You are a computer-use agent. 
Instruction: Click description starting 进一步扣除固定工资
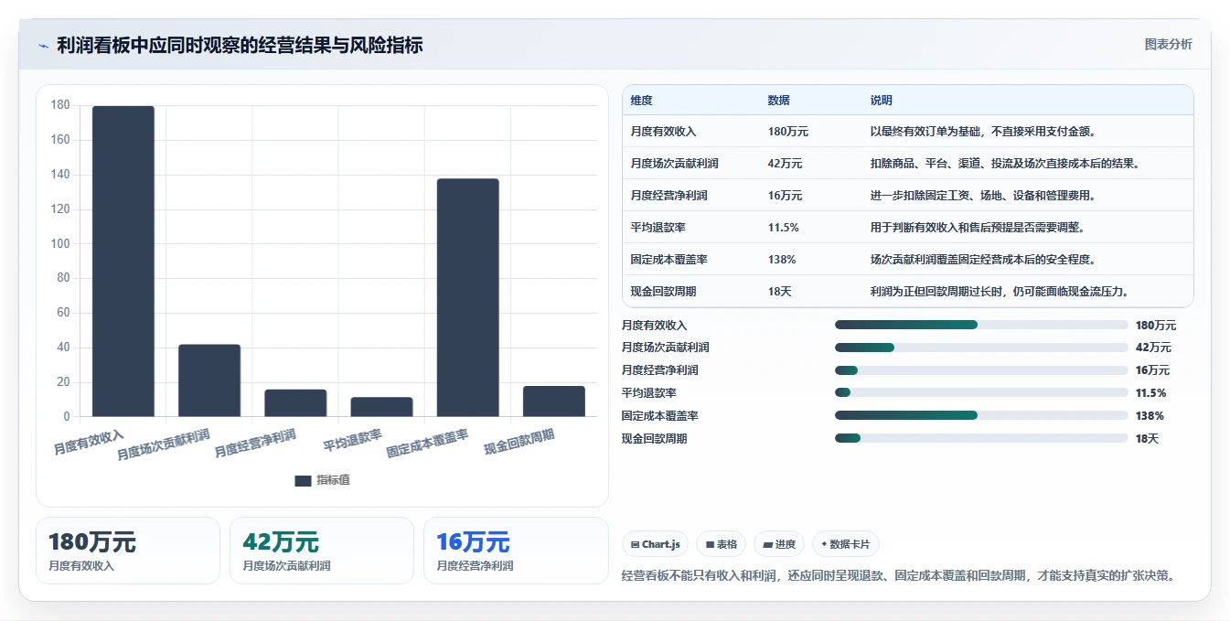coord(983,196)
